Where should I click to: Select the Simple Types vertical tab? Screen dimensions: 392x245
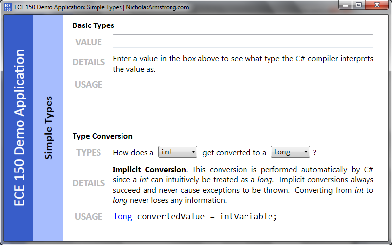pyautogui.click(x=48, y=128)
